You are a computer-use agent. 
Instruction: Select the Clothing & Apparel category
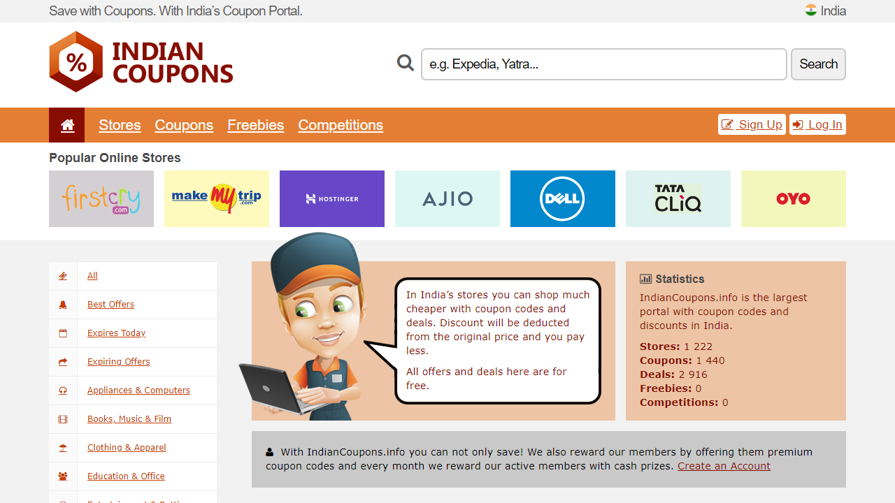[127, 448]
